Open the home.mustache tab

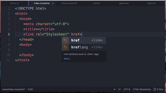69,3
